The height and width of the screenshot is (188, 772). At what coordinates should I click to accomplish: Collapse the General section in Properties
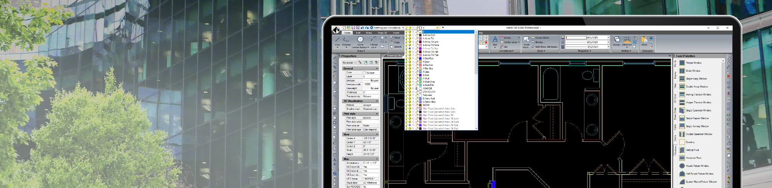[377, 69]
